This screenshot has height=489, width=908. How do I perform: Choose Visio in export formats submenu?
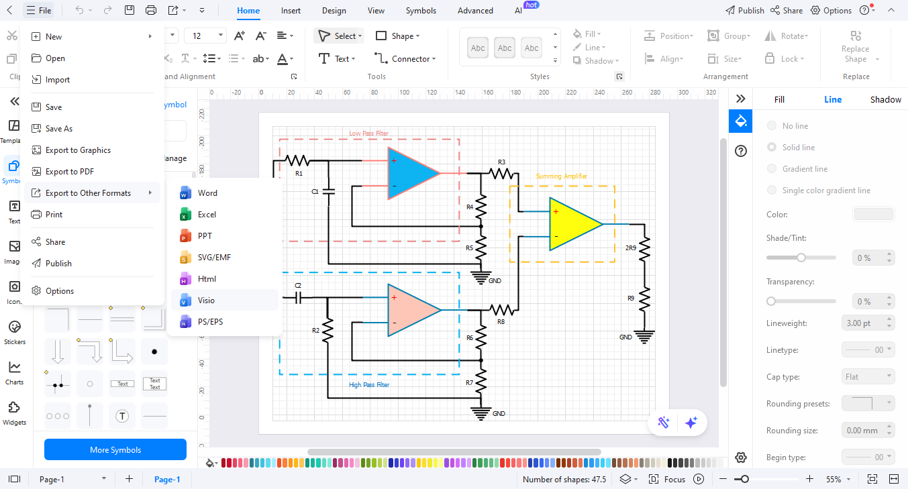point(224,301)
